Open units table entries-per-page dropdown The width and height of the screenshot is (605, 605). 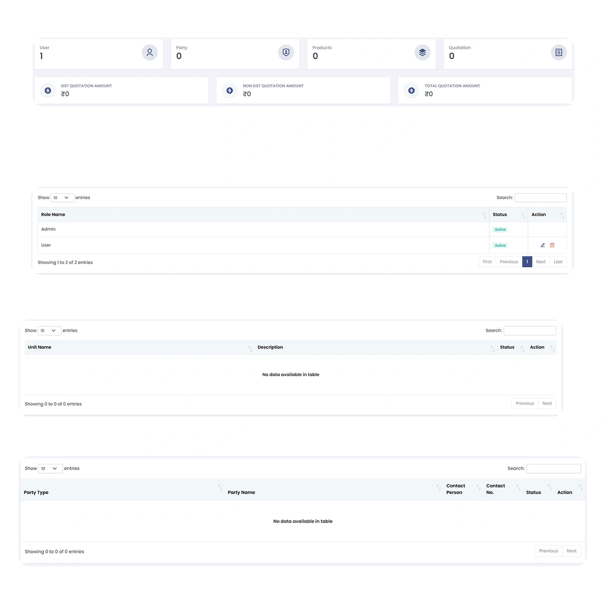pos(49,331)
